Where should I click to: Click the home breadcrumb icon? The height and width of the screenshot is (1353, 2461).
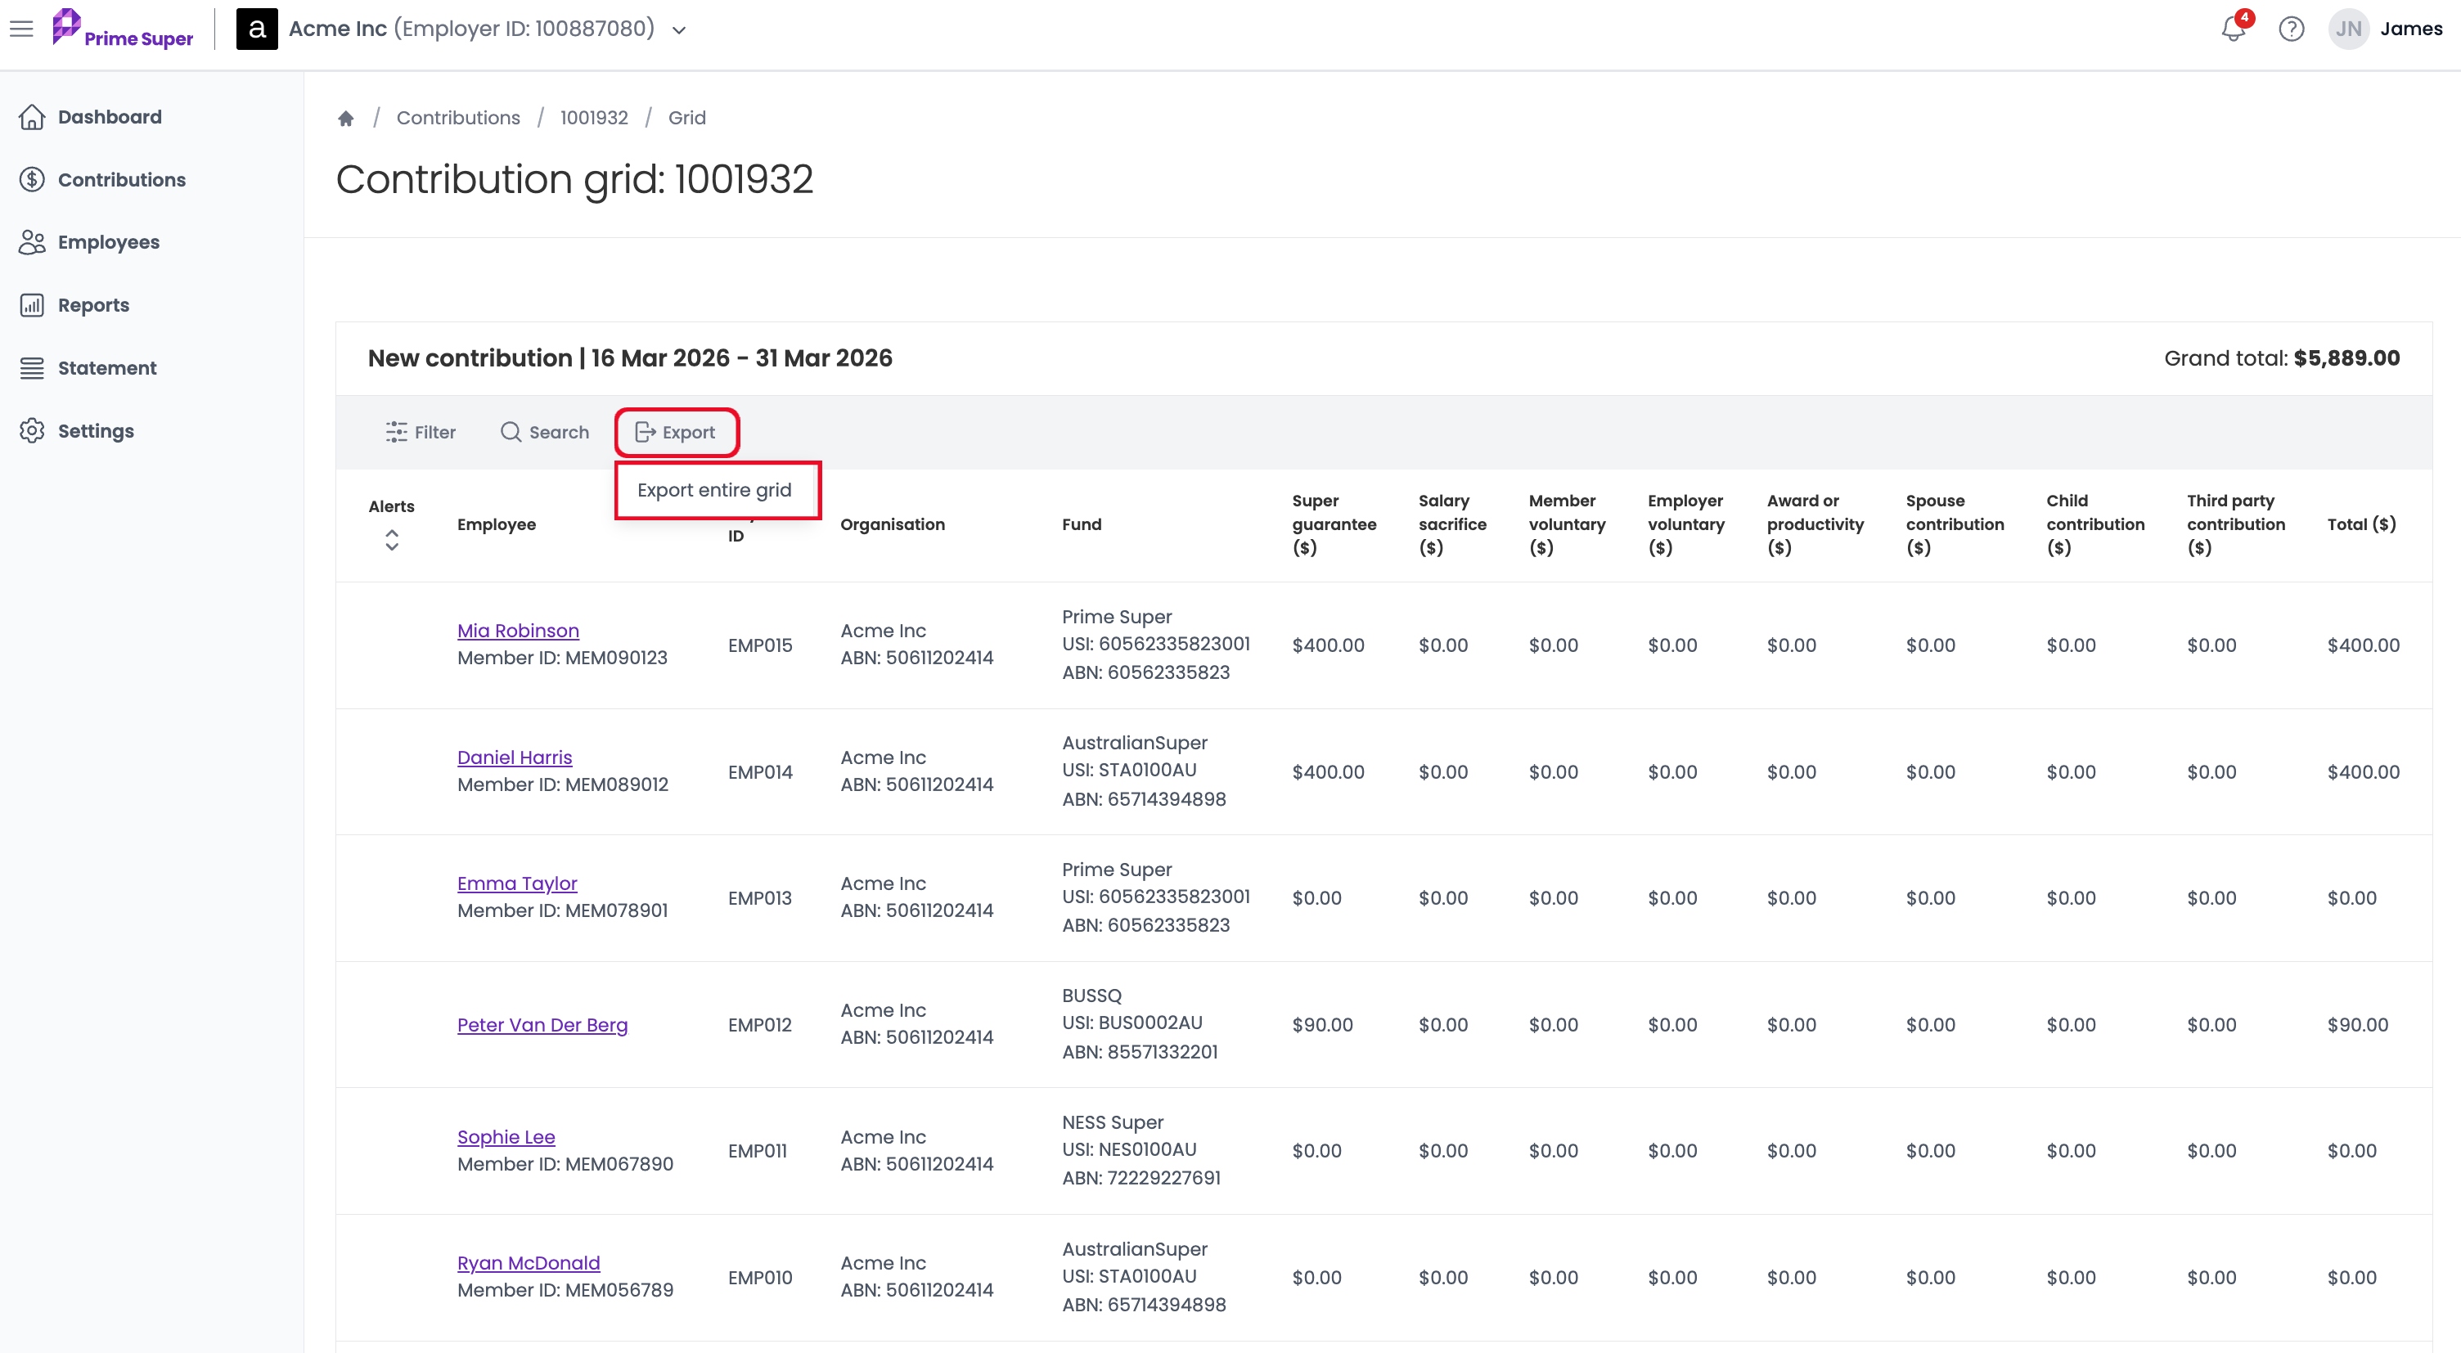point(346,118)
